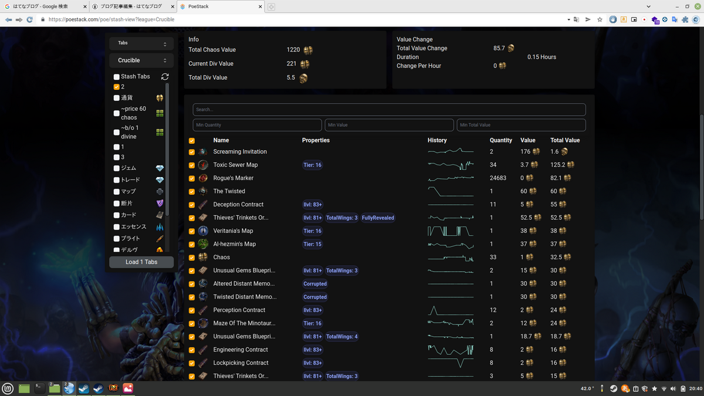Click the Screaming Invitation item icon

203,152
